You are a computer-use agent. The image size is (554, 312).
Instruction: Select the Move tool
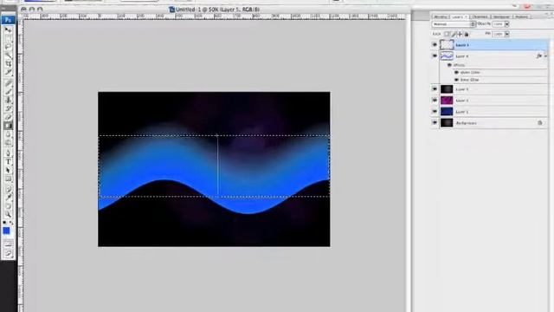pyautogui.click(x=8, y=29)
